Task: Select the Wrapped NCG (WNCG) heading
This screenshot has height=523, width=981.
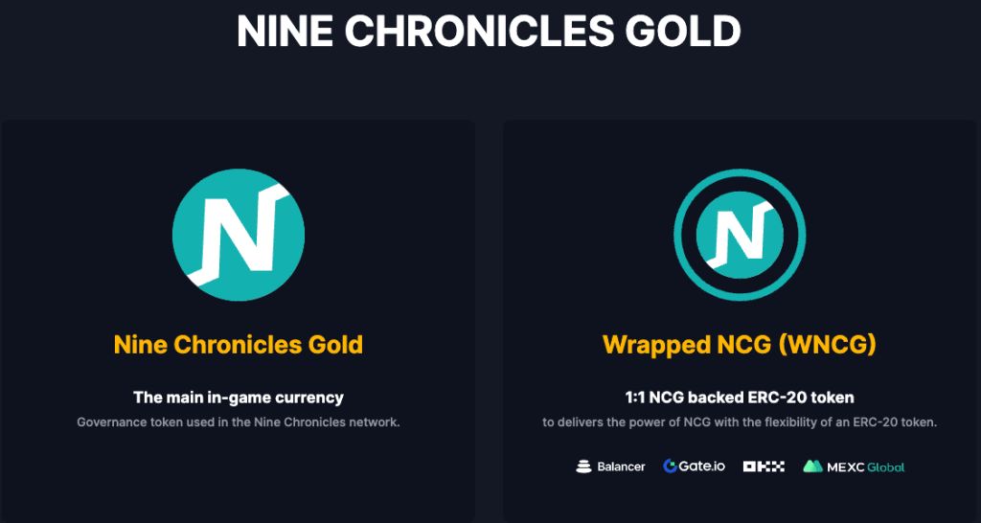Action: pos(739,345)
